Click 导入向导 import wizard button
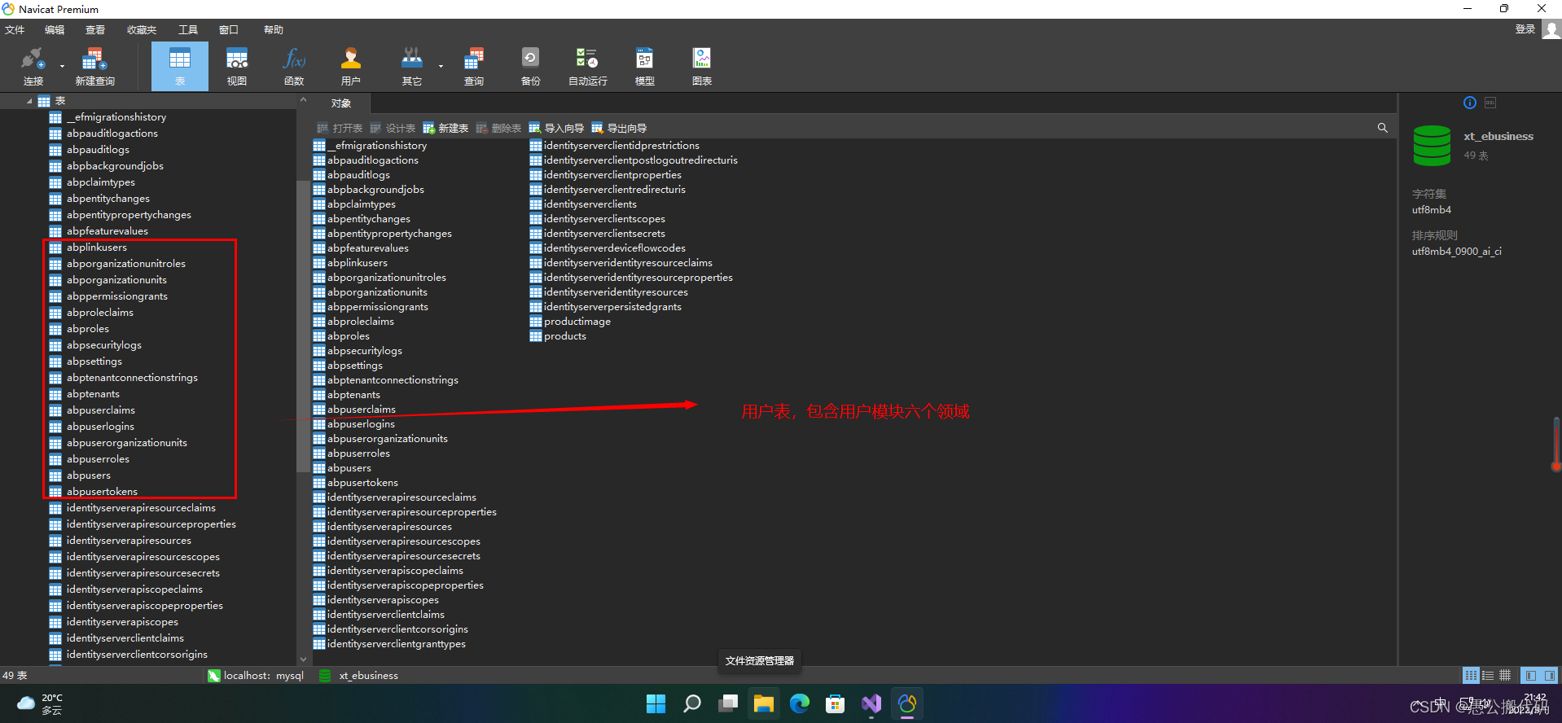Viewport: 1562px width, 723px height. pyautogui.click(x=556, y=128)
